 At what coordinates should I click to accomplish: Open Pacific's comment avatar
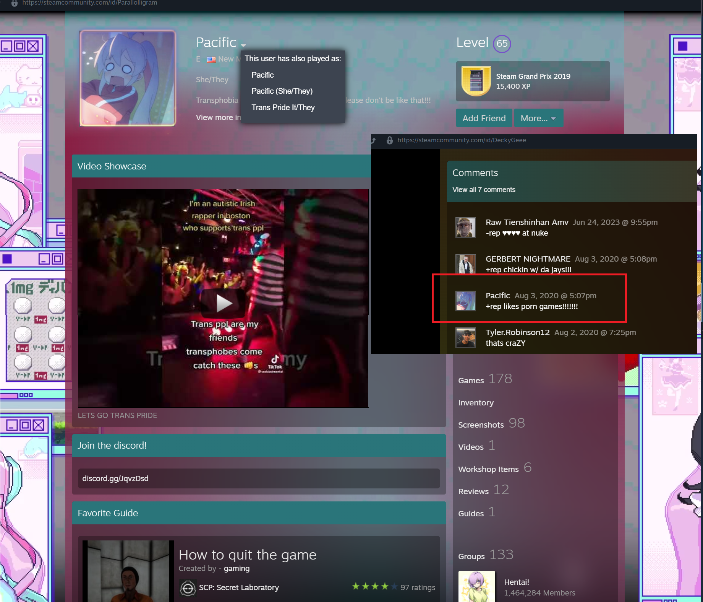[x=466, y=301]
